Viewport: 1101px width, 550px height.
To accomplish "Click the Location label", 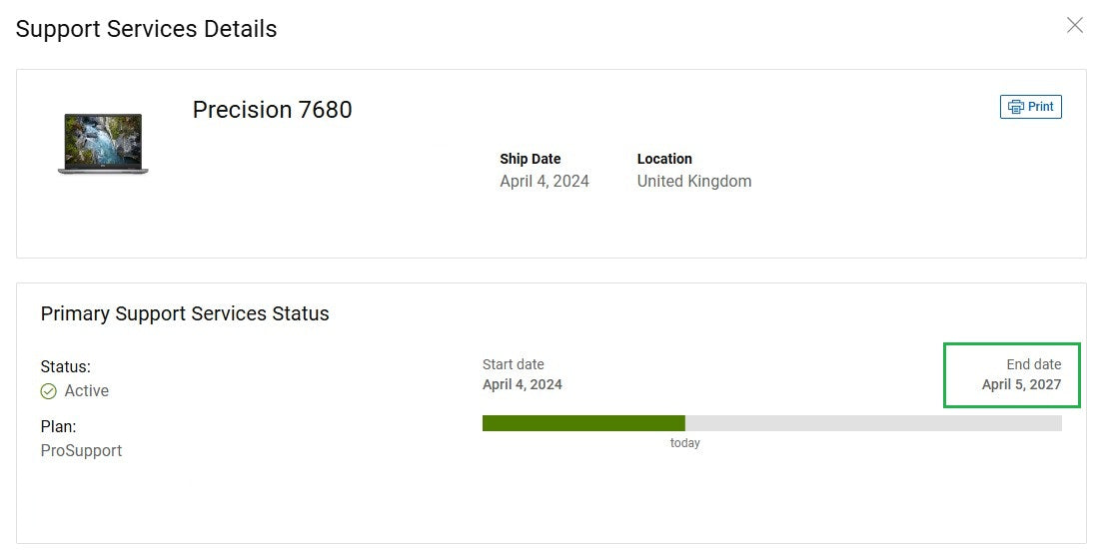I will 664,159.
